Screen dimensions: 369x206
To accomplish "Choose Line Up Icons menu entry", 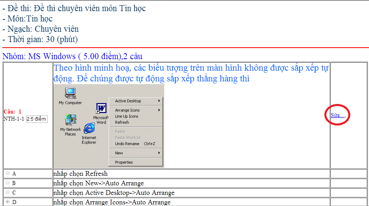I will (x=135, y=116).
